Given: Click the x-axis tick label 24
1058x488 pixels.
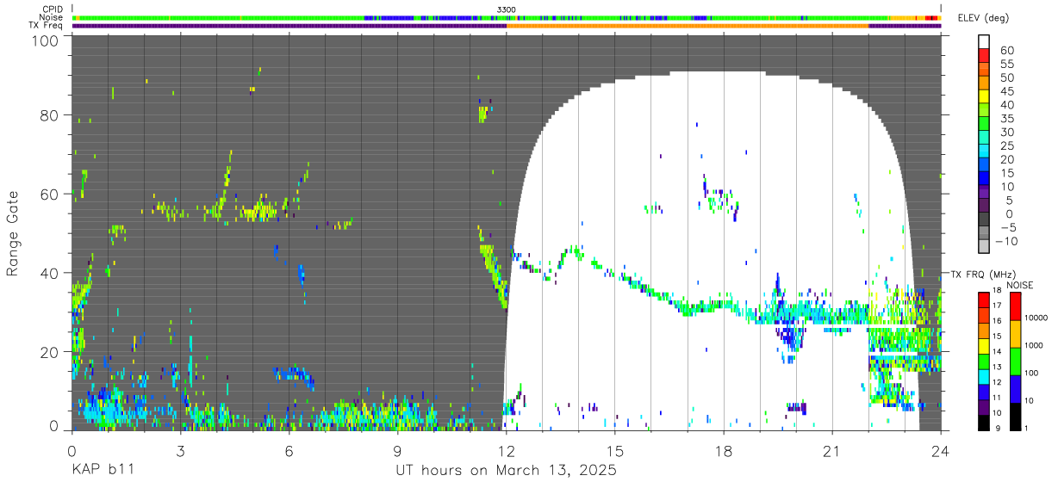Looking at the screenshot, I should (x=941, y=451).
